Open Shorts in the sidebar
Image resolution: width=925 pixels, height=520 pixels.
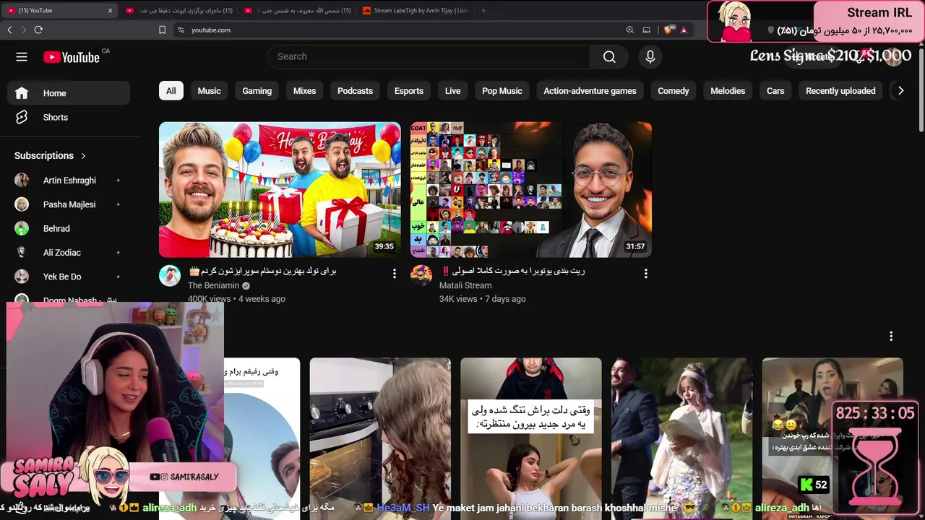[x=69, y=117]
